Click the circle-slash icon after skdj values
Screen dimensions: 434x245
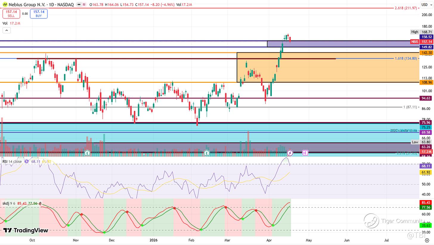point(40,203)
